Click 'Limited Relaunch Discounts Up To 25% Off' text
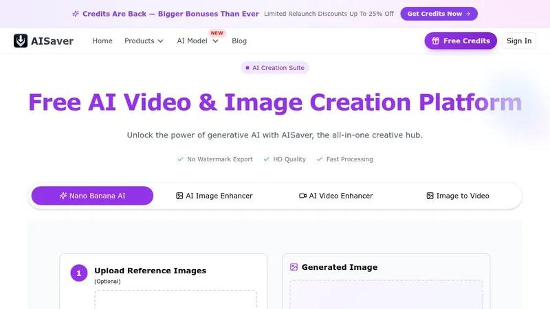Screen dimensions: 550x309 point(329,14)
